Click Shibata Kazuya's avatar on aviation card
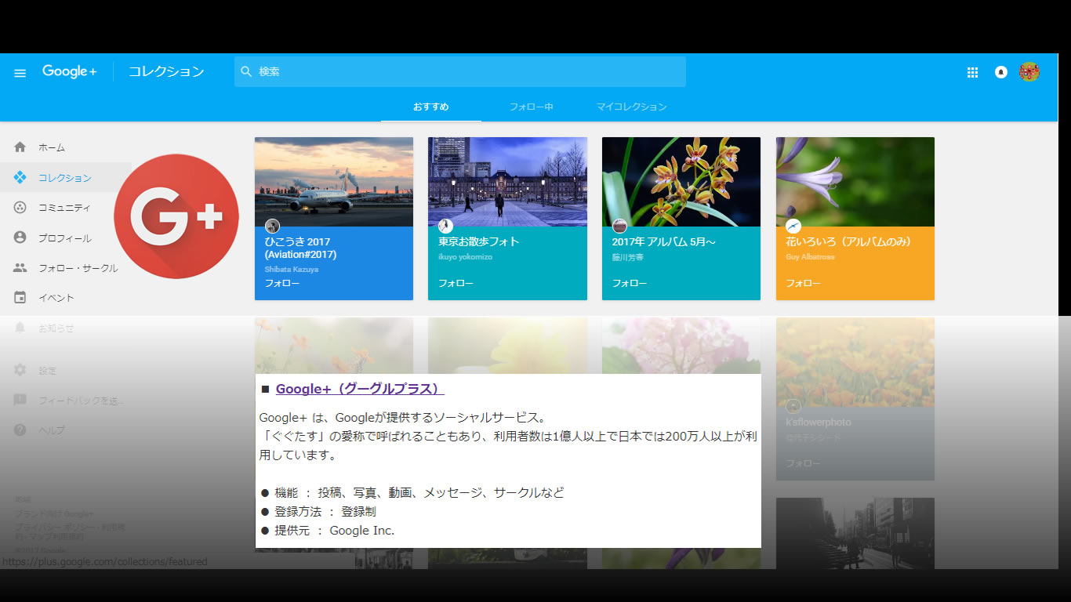1071x602 pixels. click(272, 226)
